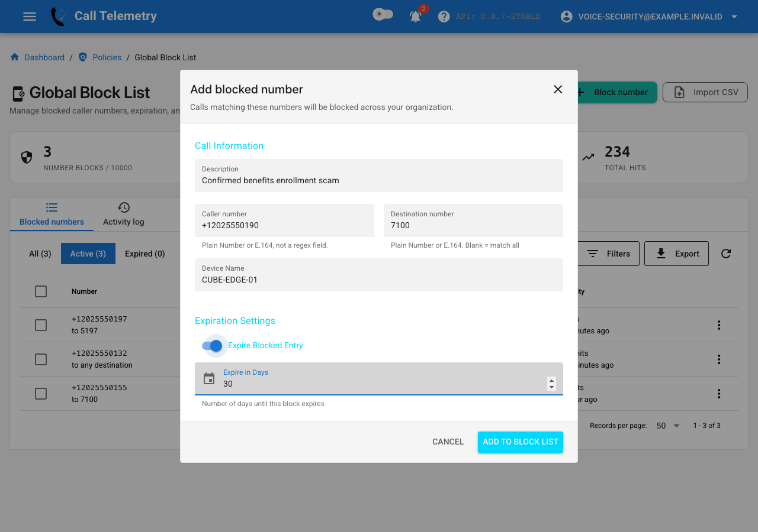Select the Expired (0) filter tab
The image size is (758, 532).
click(x=144, y=254)
